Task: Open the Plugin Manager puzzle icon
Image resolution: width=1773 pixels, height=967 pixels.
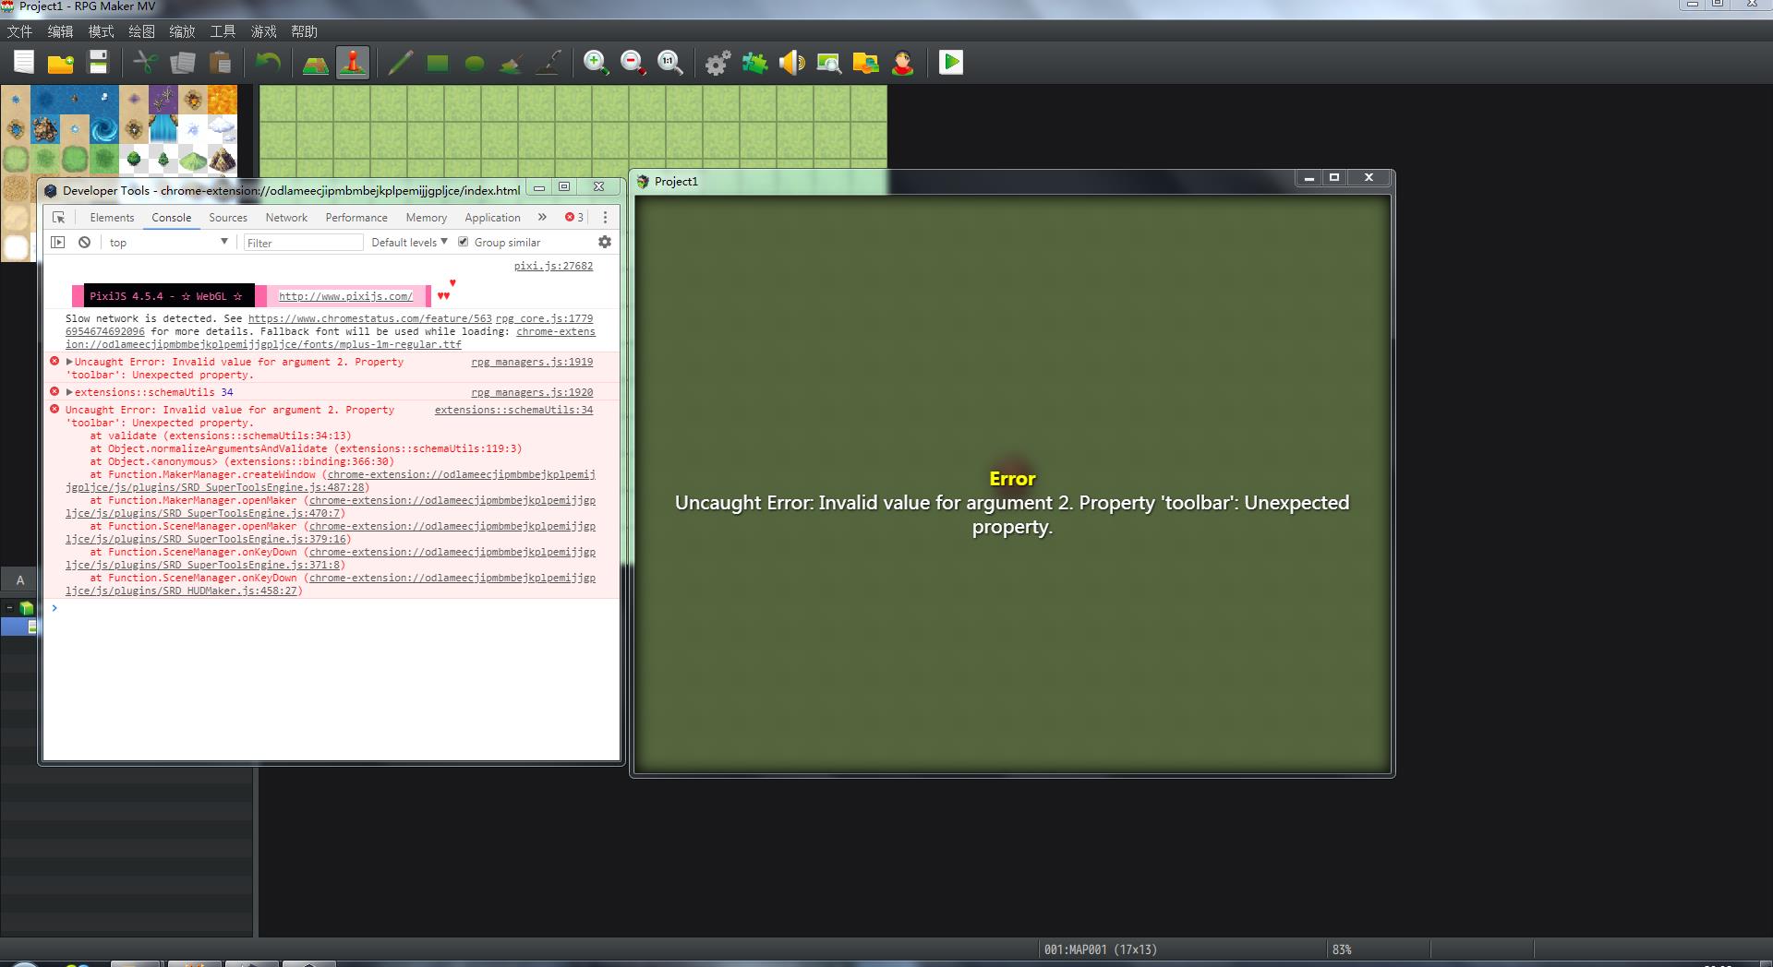Action: click(x=754, y=63)
